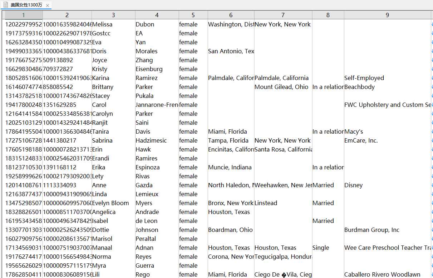Click the cell containing Self-Employed

tap(388, 78)
